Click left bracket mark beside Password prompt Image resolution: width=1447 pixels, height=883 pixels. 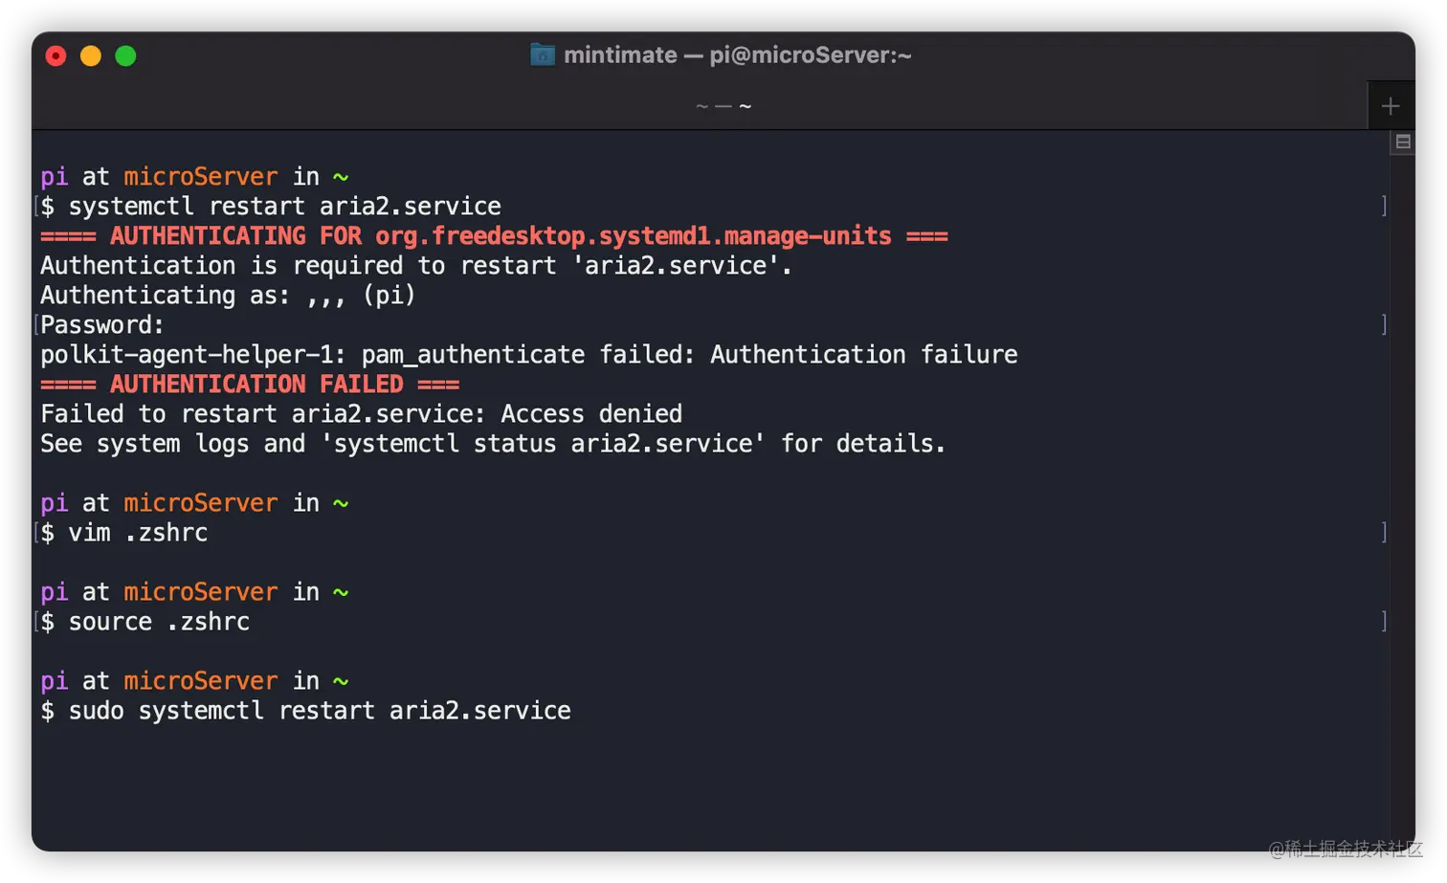coord(36,325)
